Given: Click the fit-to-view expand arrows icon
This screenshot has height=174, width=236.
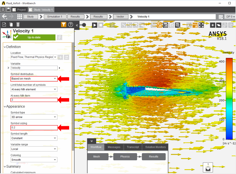Looking at the screenshot, I should (x=201, y=25).
